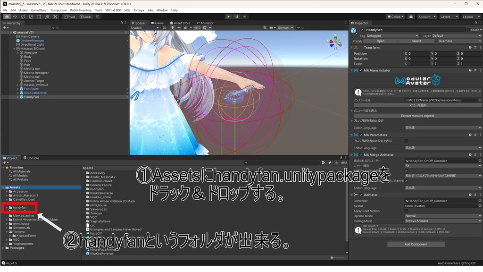Switch to the Game tab
The height and width of the screenshot is (272, 483).
coord(158,23)
